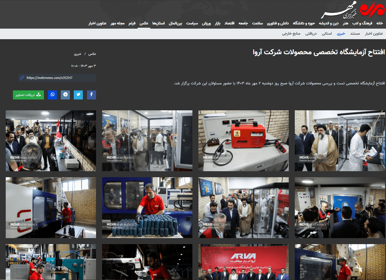Select the active عکس menu item

144,23
